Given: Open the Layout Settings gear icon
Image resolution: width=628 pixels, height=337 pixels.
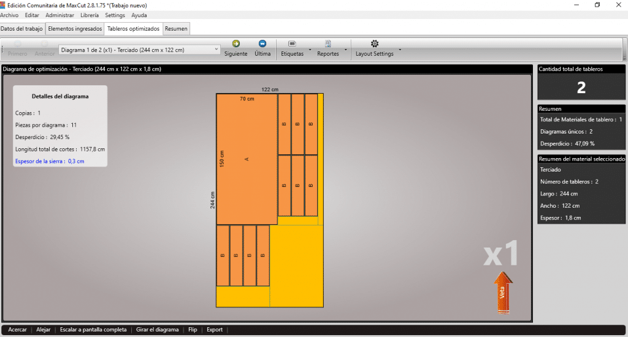Looking at the screenshot, I should pyautogui.click(x=375, y=44).
